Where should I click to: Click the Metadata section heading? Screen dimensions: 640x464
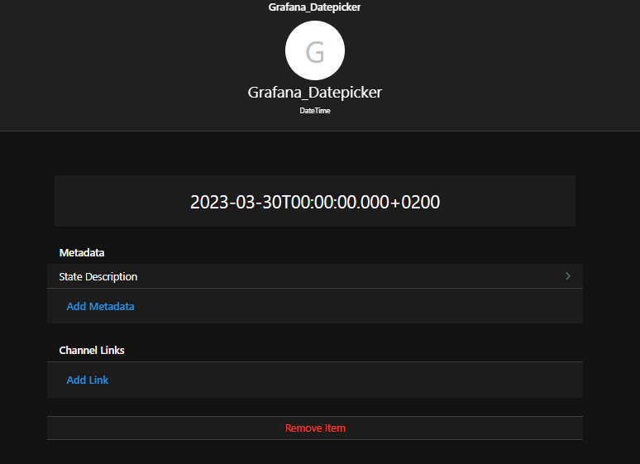(82, 253)
